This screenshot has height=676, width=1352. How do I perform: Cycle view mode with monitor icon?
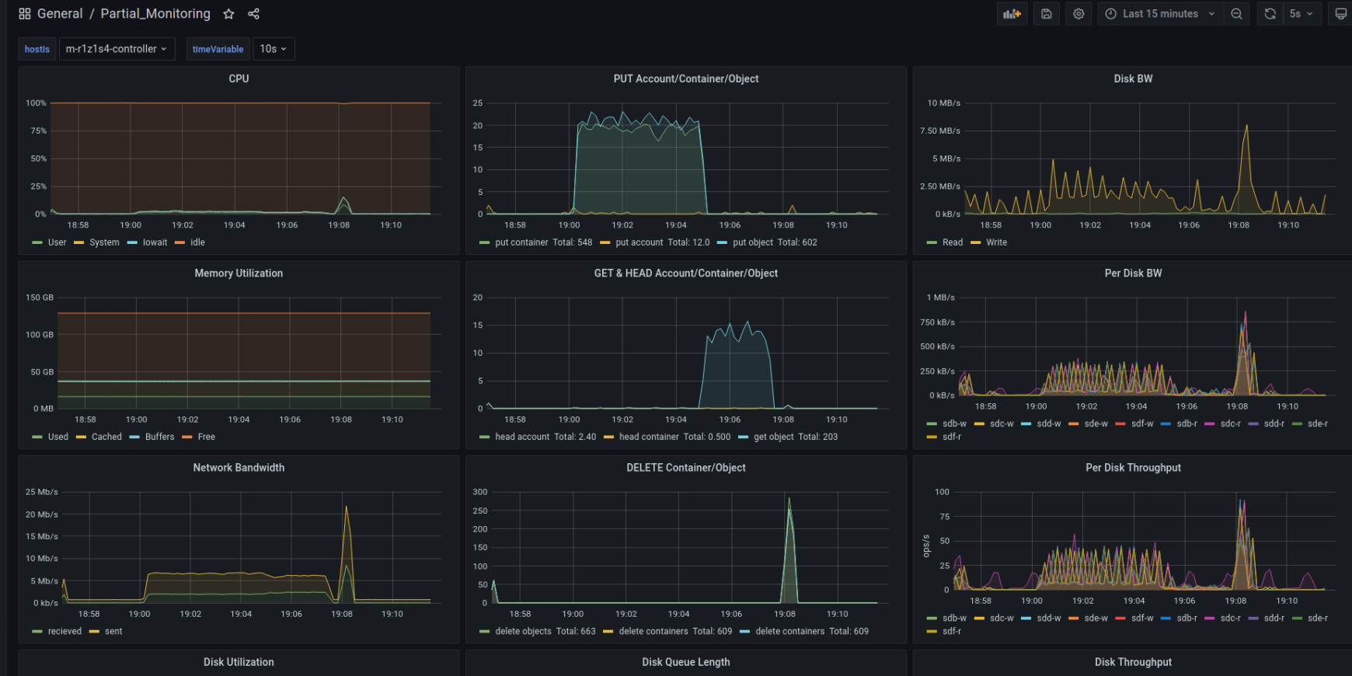[x=1340, y=14]
